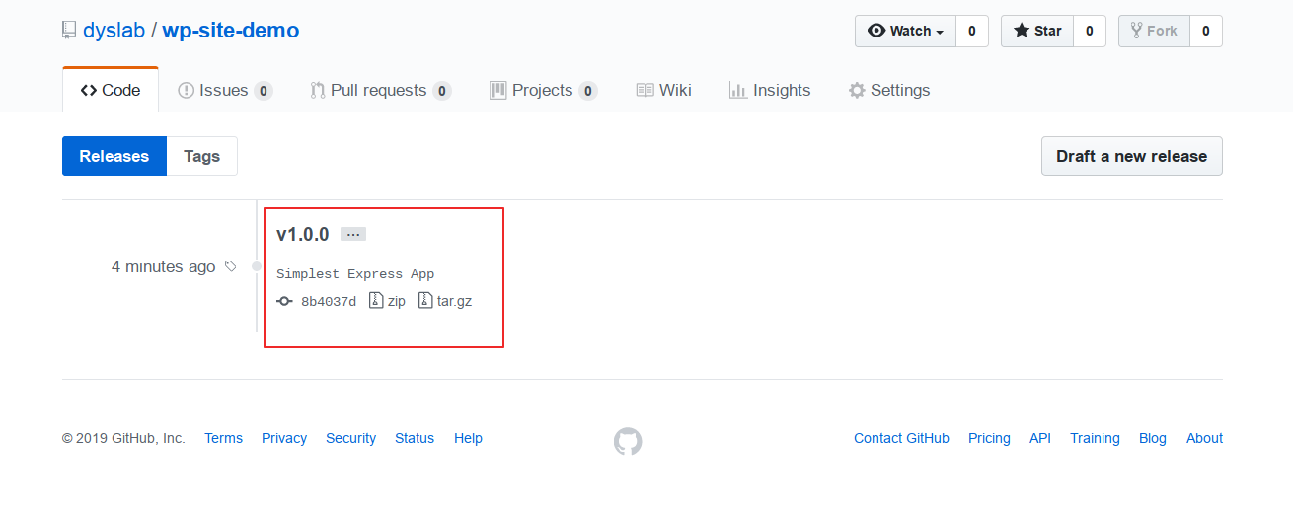This screenshot has width=1293, height=522.
Task: Open the Wiki tab
Action: (663, 90)
